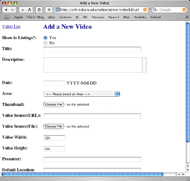This screenshot has width=190, height=181.
Task: Focus the Date input field
Action: (54, 83)
